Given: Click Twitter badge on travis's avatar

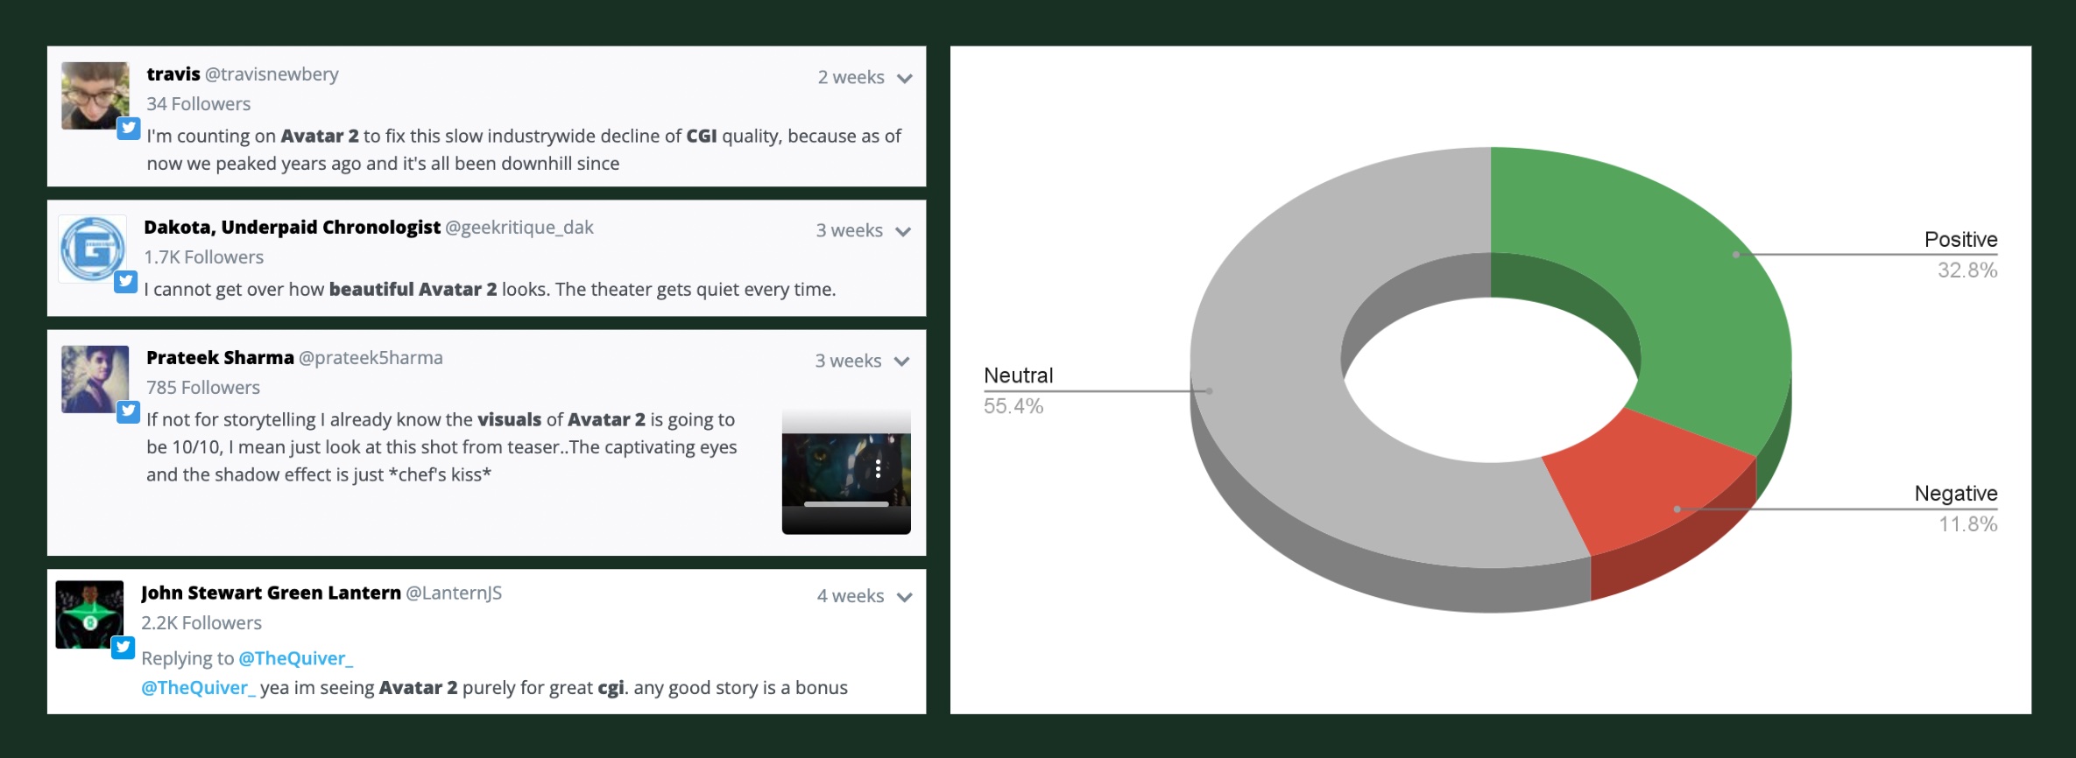Looking at the screenshot, I should [129, 129].
